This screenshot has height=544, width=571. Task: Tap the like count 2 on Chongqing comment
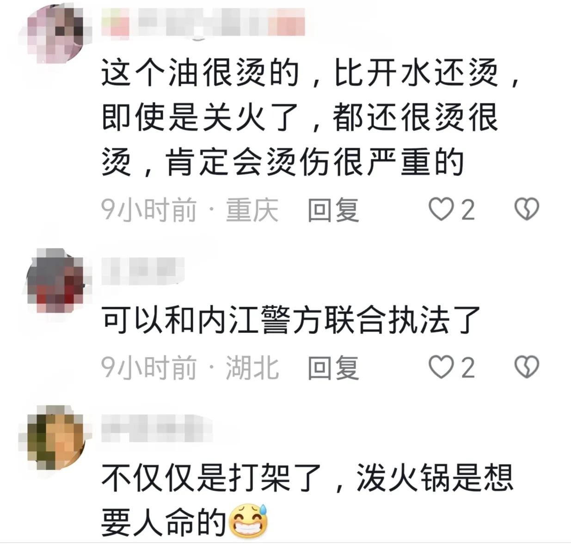coord(467,210)
